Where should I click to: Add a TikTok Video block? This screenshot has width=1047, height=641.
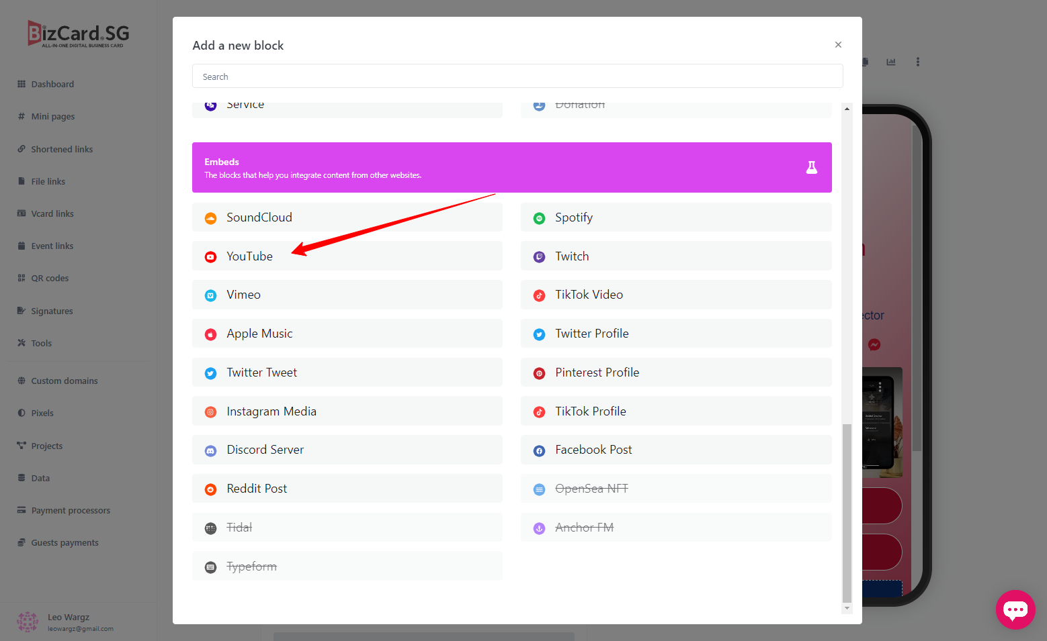pos(676,295)
